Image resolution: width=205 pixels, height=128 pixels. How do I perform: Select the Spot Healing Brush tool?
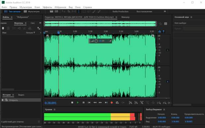99,11
